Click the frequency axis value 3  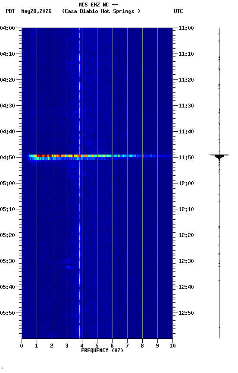coord(67,346)
